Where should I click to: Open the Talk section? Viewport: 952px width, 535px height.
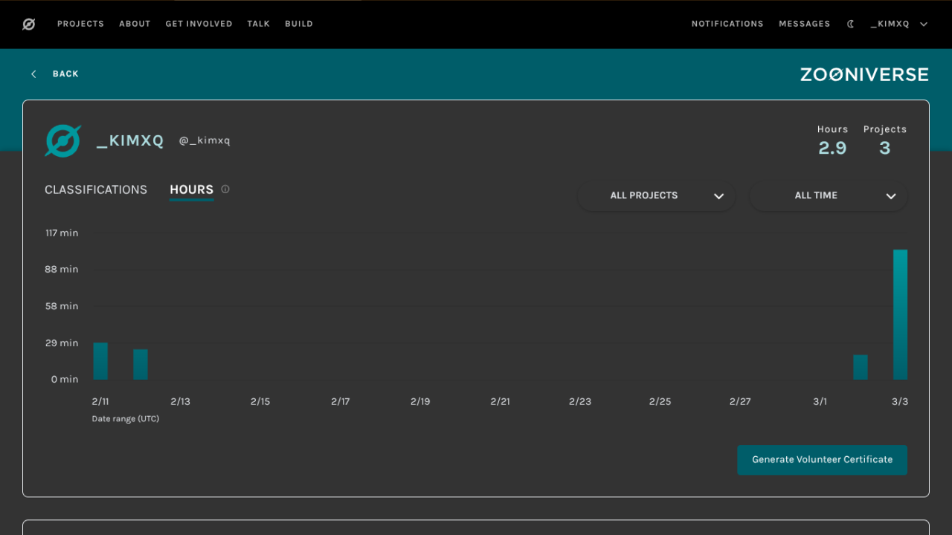259,25
